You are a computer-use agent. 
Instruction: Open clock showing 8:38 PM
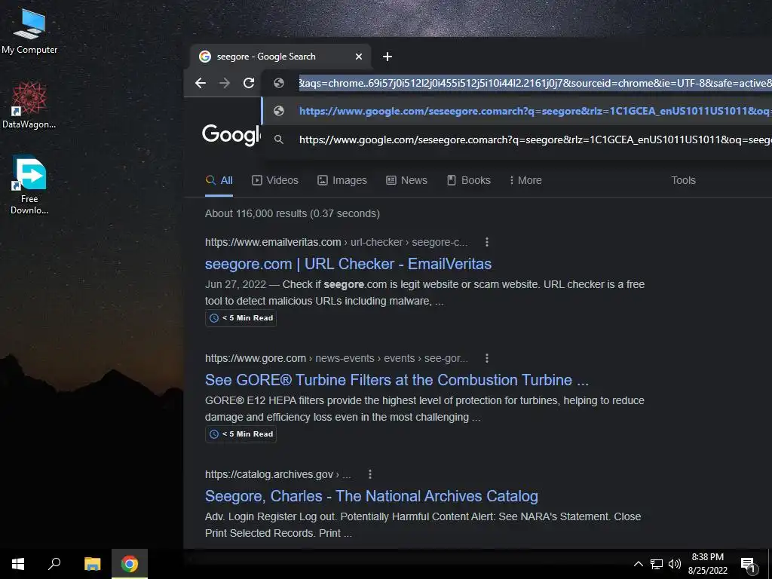point(707,564)
